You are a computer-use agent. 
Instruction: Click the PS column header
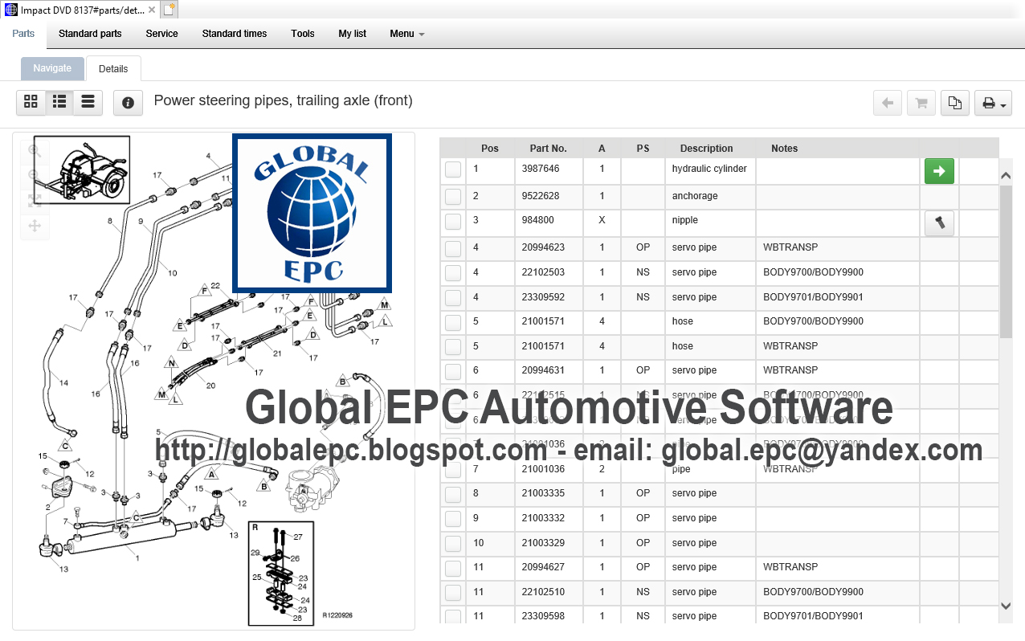pos(643,149)
